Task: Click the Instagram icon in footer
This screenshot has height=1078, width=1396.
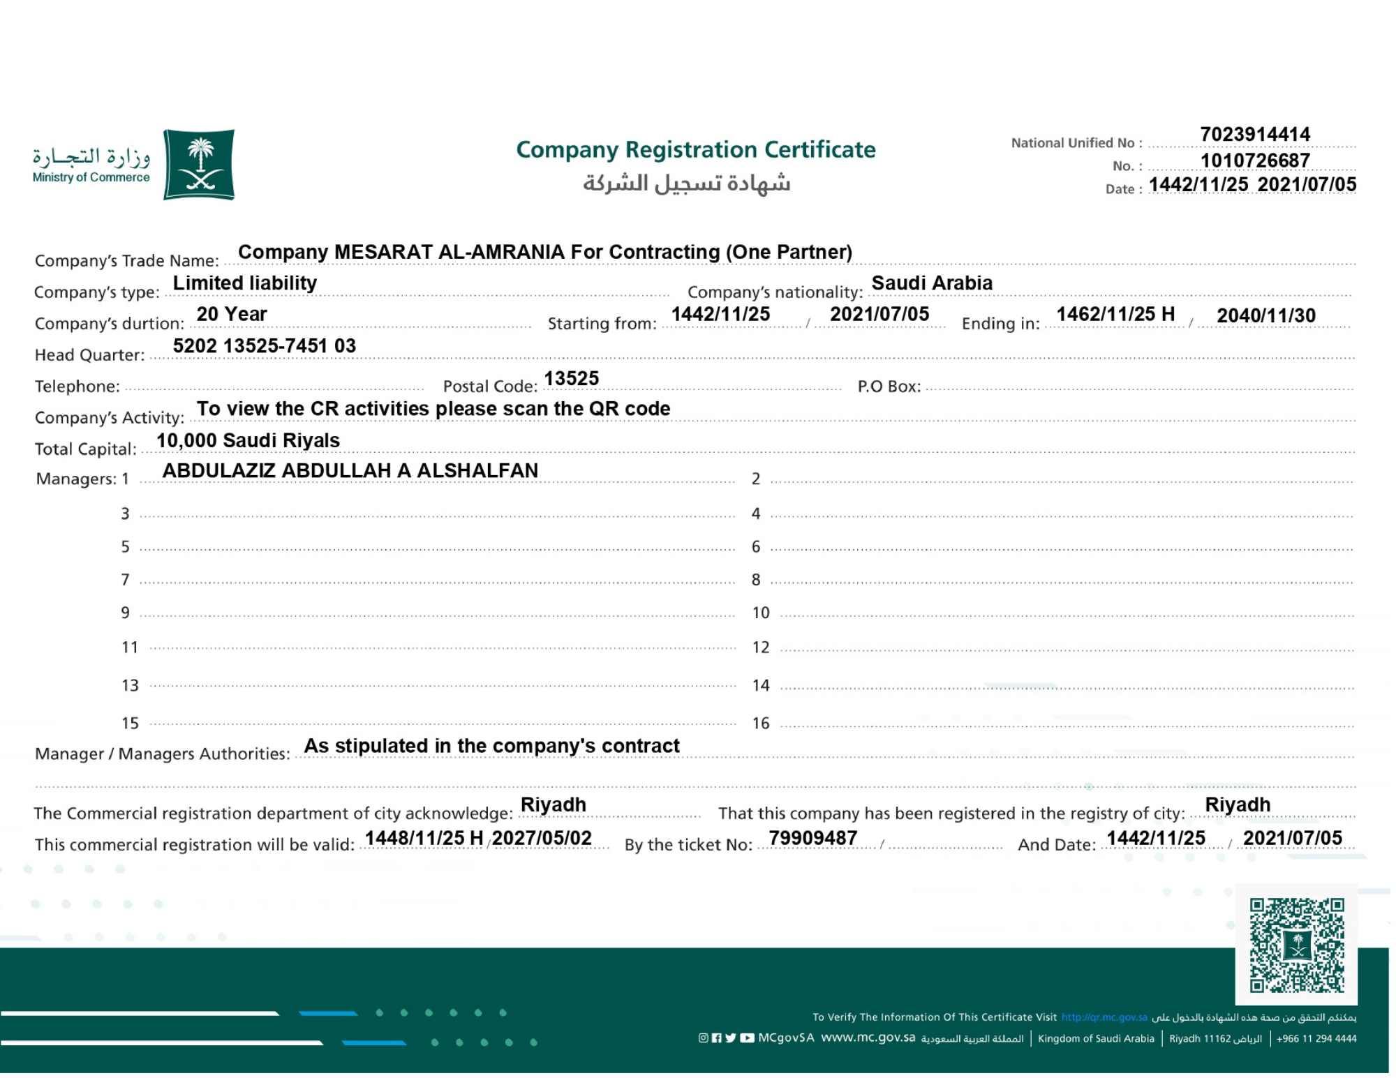Action: pos(703,1038)
